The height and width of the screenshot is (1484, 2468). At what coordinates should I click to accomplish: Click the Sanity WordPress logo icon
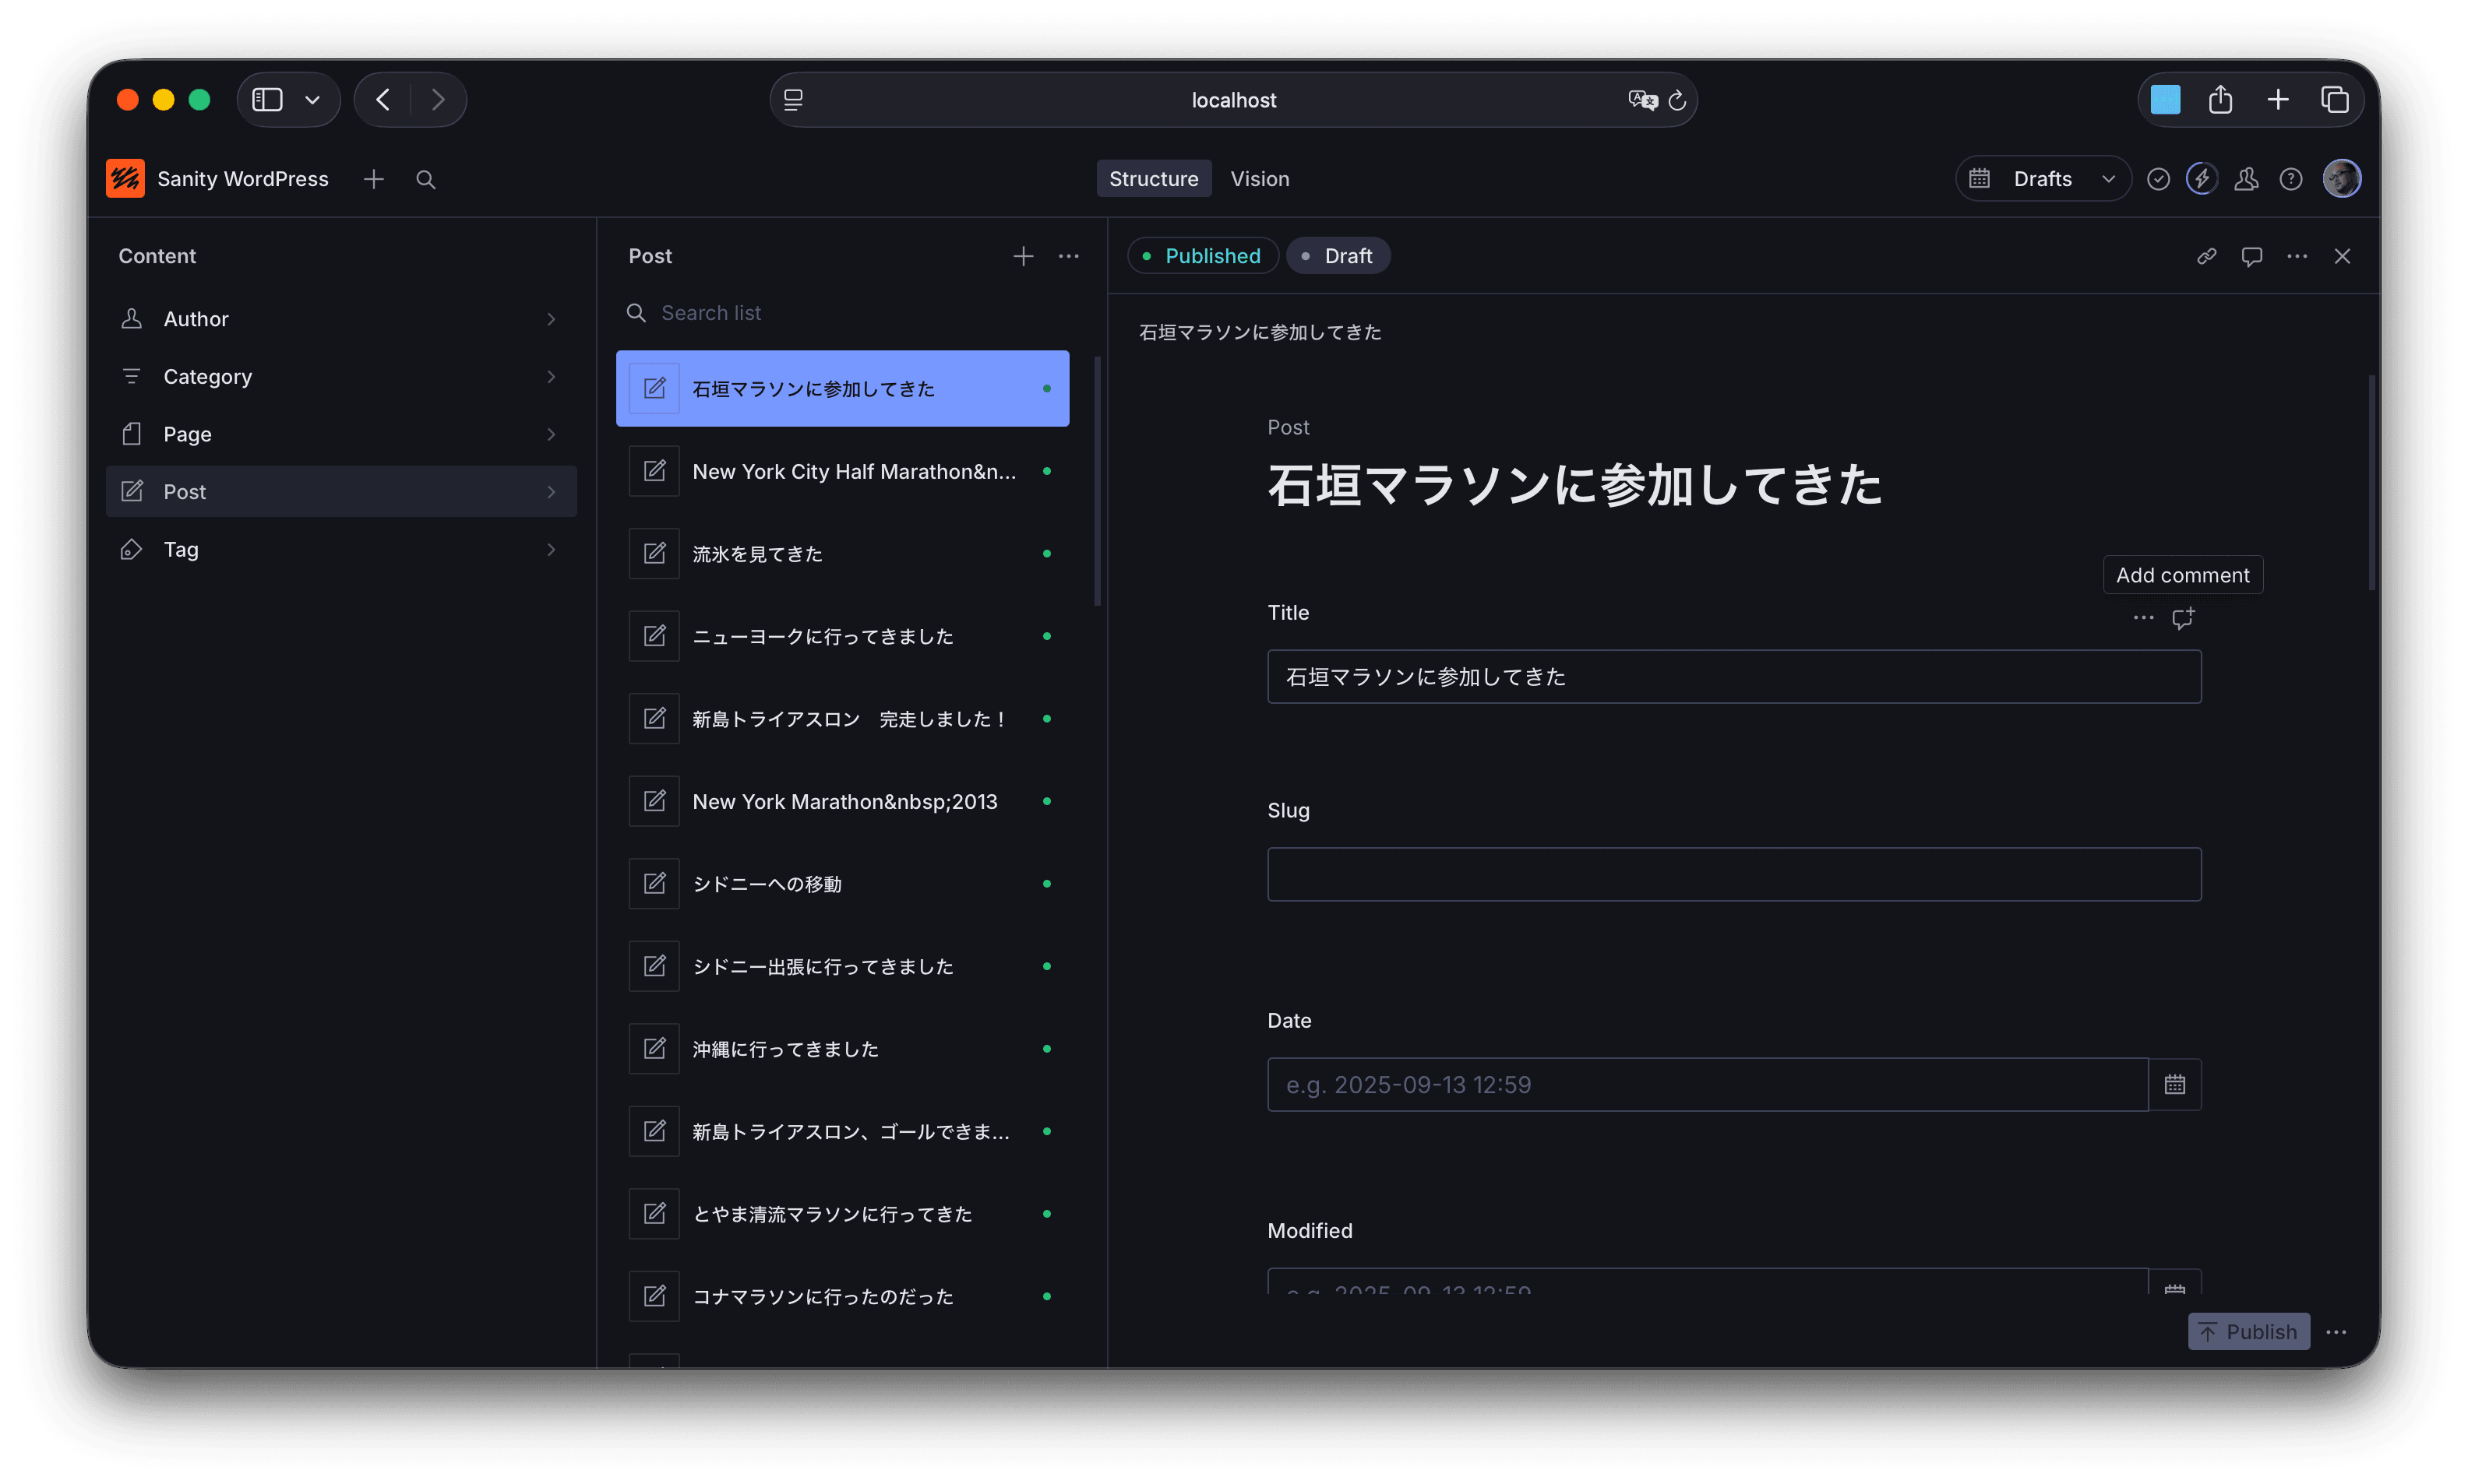[x=125, y=179]
